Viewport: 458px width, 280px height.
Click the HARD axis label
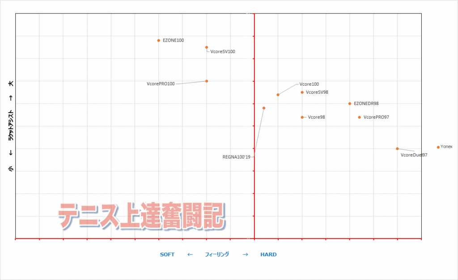pyautogui.click(x=268, y=255)
